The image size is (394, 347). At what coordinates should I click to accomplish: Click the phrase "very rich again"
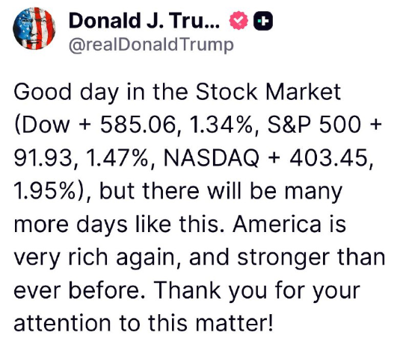tap(94, 257)
